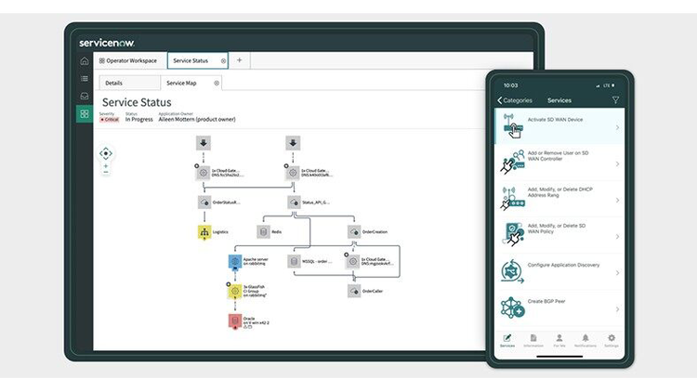This screenshot has height=392, width=697.
Task: Expand chevron for Configure Application Discovery
Action: click(617, 273)
